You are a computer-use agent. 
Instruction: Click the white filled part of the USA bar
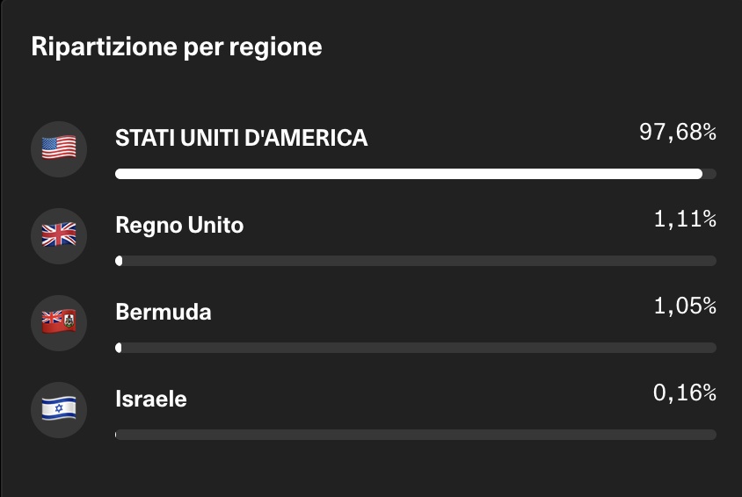click(409, 174)
